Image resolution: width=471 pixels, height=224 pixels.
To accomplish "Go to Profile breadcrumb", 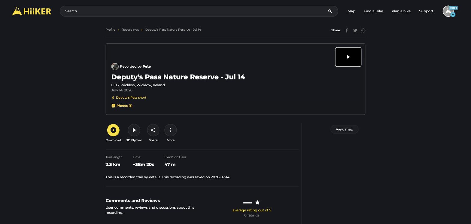I will [110, 30].
